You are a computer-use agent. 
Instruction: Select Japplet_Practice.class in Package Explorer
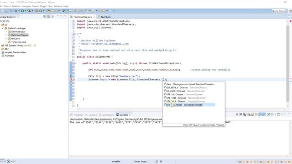pyautogui.click(x=14, y=52)
